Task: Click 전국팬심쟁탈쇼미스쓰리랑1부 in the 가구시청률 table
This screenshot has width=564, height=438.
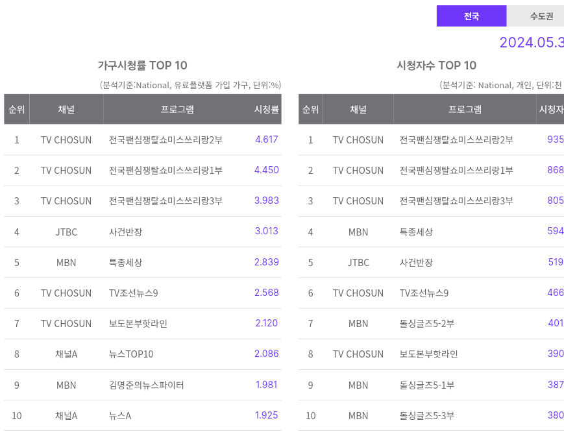Action: click(166, 171)
